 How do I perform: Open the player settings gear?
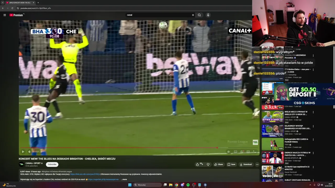[x=242, y=151]
